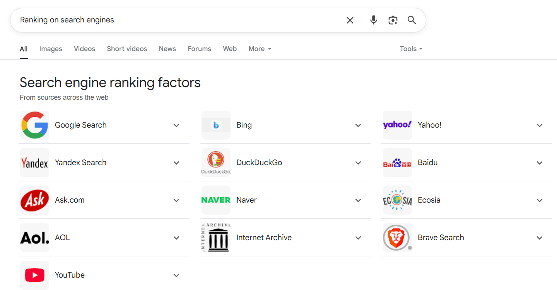Open search by image camera icon
The height and width of the screenshot is (290, 557).
point(393,20)
